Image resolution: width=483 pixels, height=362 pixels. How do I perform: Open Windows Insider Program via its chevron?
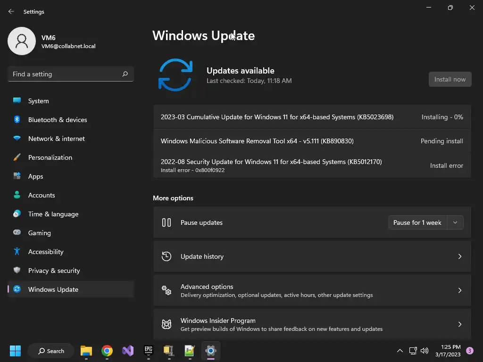pyautogui.click(x=459, y=324)
